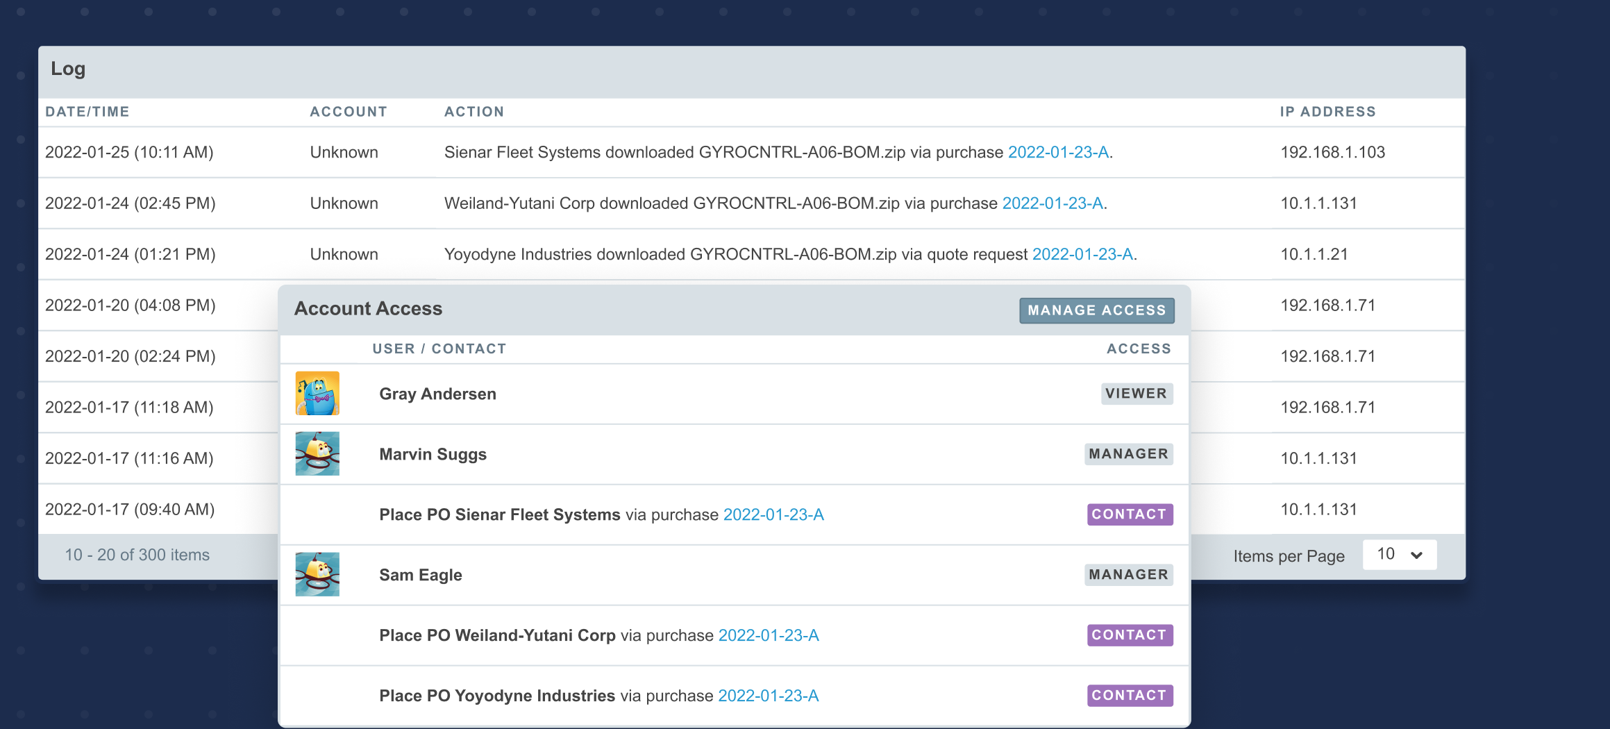
Task: Click date 2022-01-24 (02:45 PM)
Action: point(131,203)
